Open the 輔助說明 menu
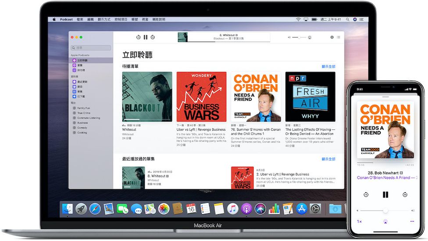 [159, 19]
